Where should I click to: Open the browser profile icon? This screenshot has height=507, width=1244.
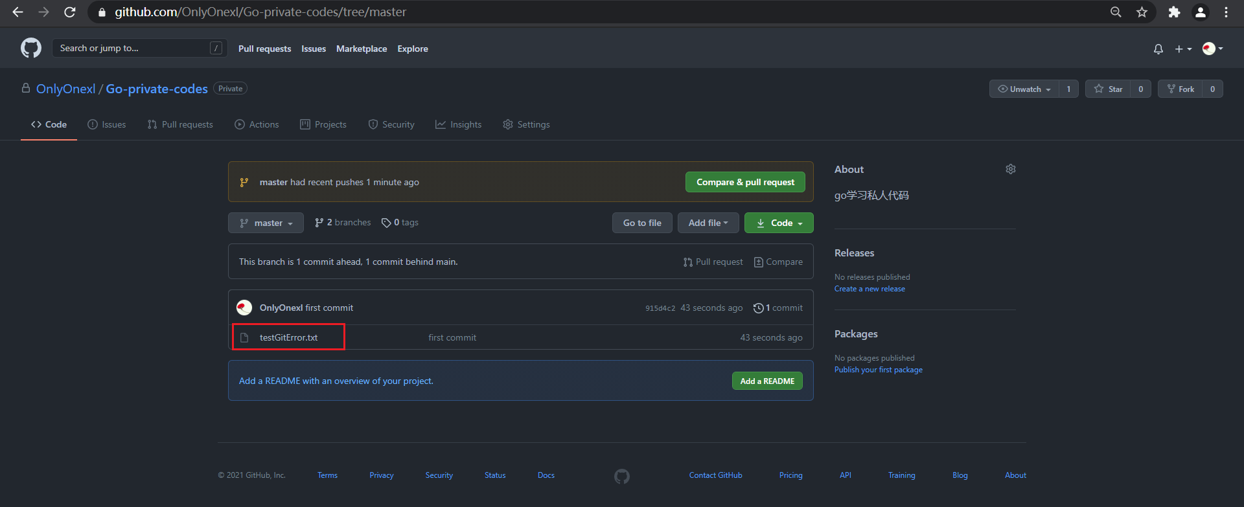pyautogui.click(x=1201, y=12)
